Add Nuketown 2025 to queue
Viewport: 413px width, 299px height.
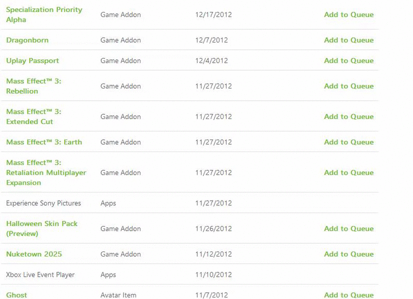pos(349,254)
